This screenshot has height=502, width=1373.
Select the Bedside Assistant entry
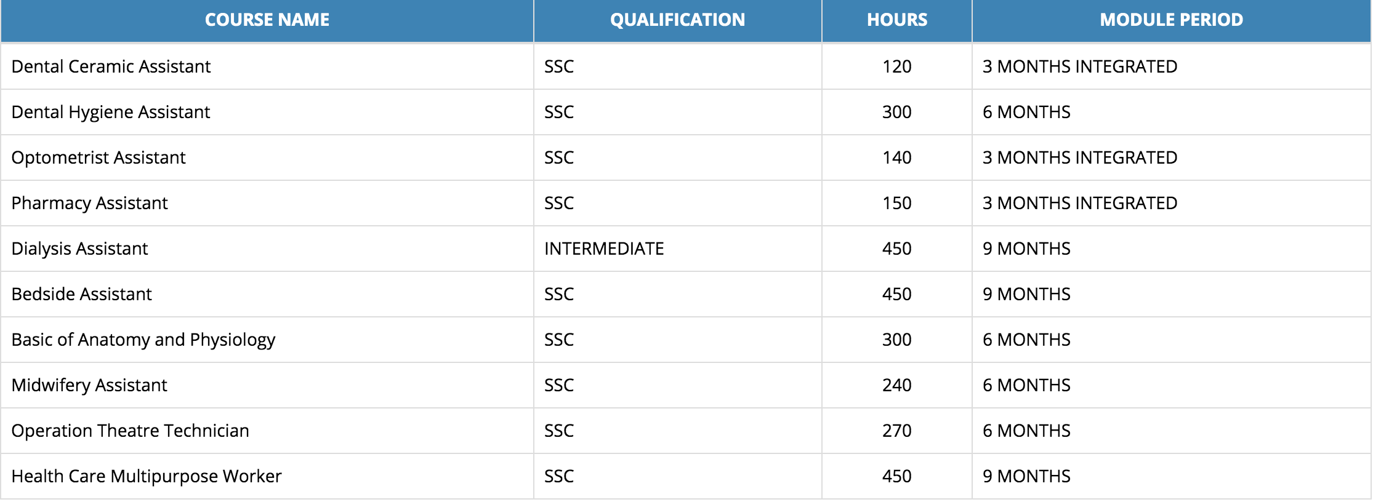coord(81,294)
